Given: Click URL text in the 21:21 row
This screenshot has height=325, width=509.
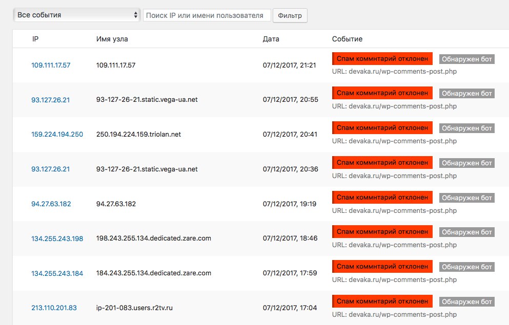Looking at the screenshot, I should coord(394,71).
